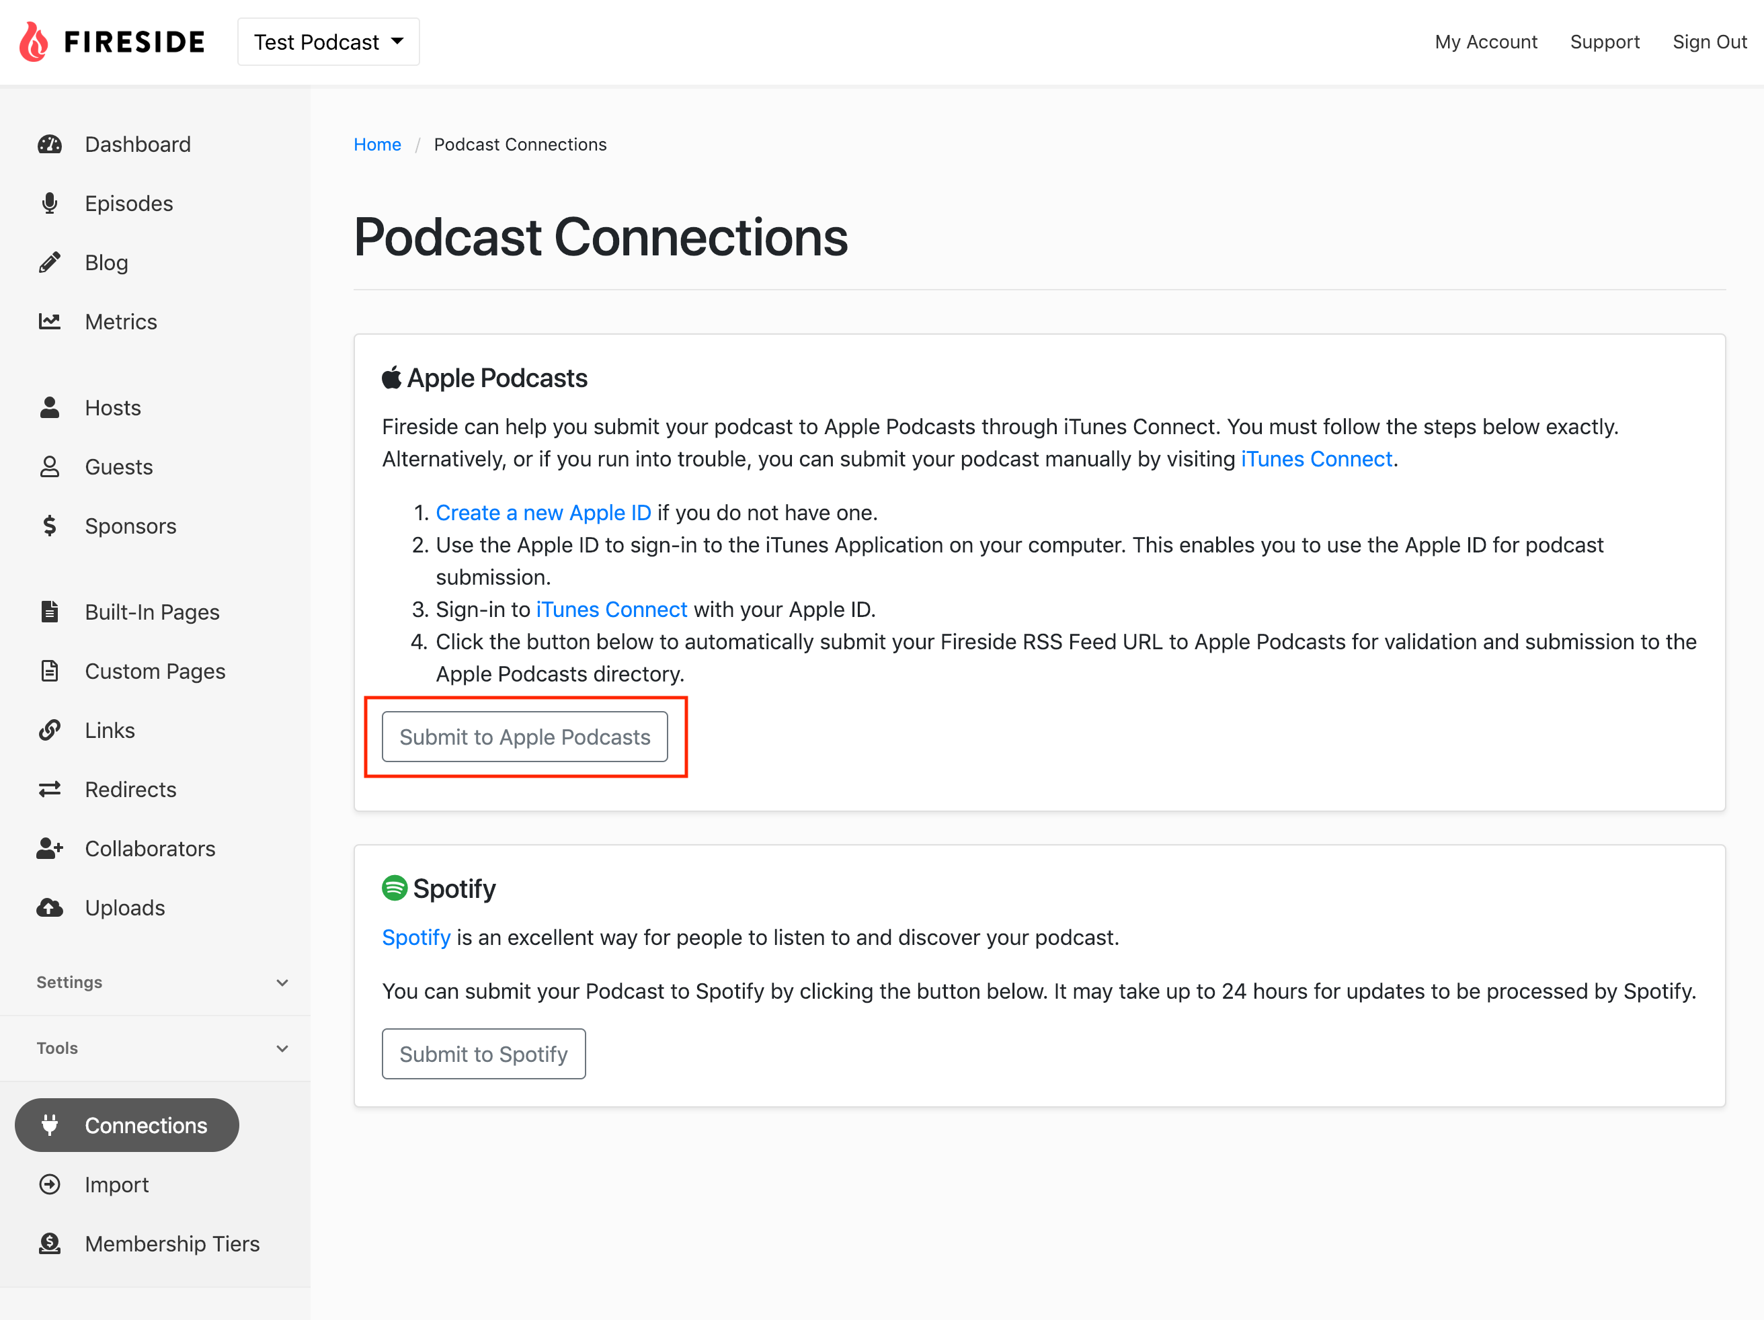Go to Uploads in the sidebar
The height and width of the screenshot is (1320, 1764).
tap(124, 907)
